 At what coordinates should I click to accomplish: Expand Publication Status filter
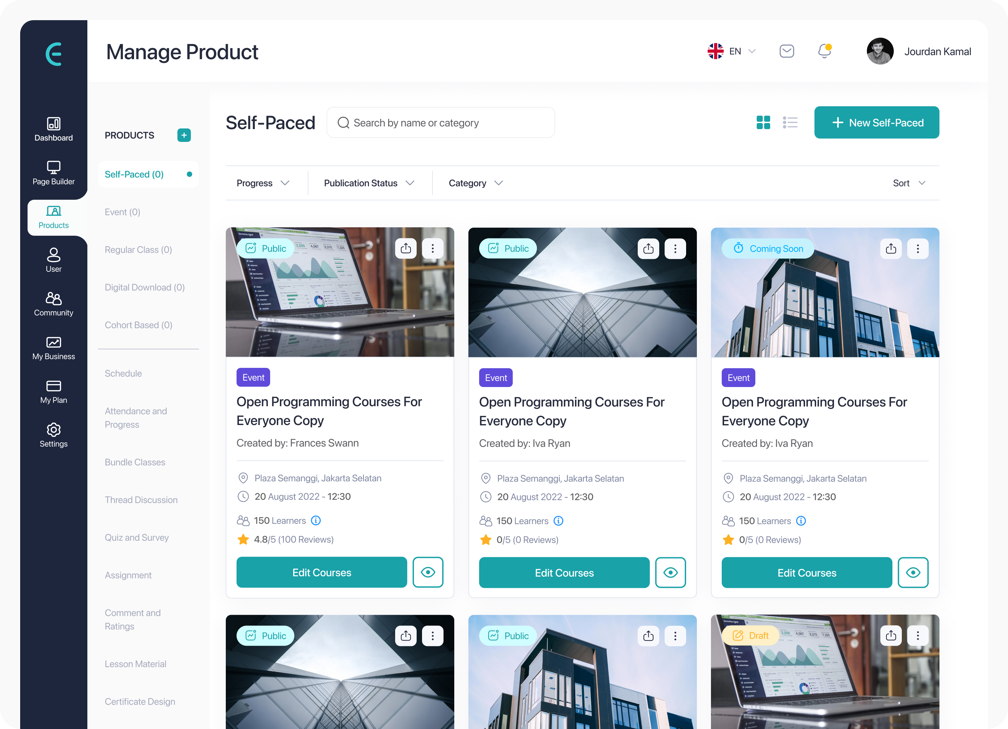369,183
